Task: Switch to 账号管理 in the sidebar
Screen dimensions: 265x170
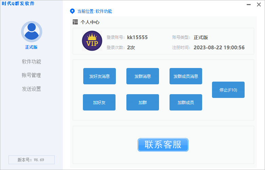Action: tap(31, 75)
